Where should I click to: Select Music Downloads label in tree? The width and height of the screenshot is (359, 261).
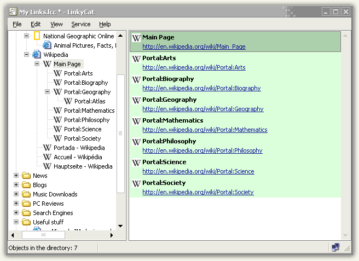tap(55, 194)
